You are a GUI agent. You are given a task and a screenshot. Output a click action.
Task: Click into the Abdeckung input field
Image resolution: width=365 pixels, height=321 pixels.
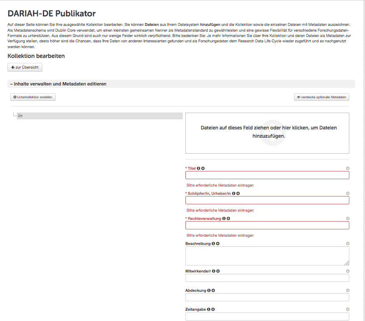click(267, 297)
